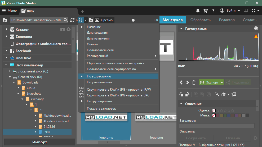262x147 pixels.
Task: Click histogram overexposure warning triangle
Action: click(x=256, y=36)
